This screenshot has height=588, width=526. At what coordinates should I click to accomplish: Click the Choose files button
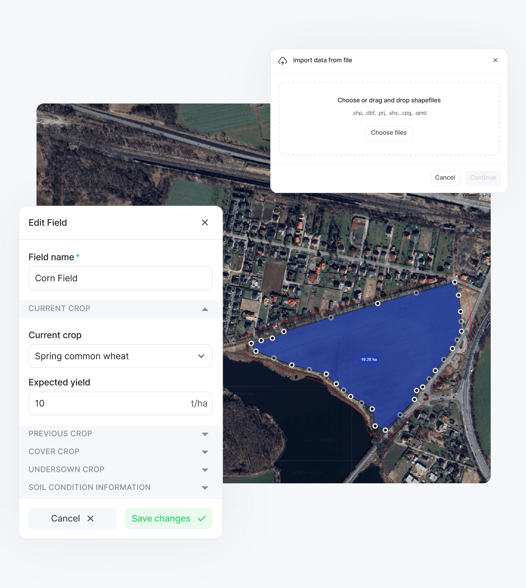click(x=389, y=133)
